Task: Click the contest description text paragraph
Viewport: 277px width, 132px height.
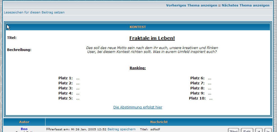Action: point(152,50)
